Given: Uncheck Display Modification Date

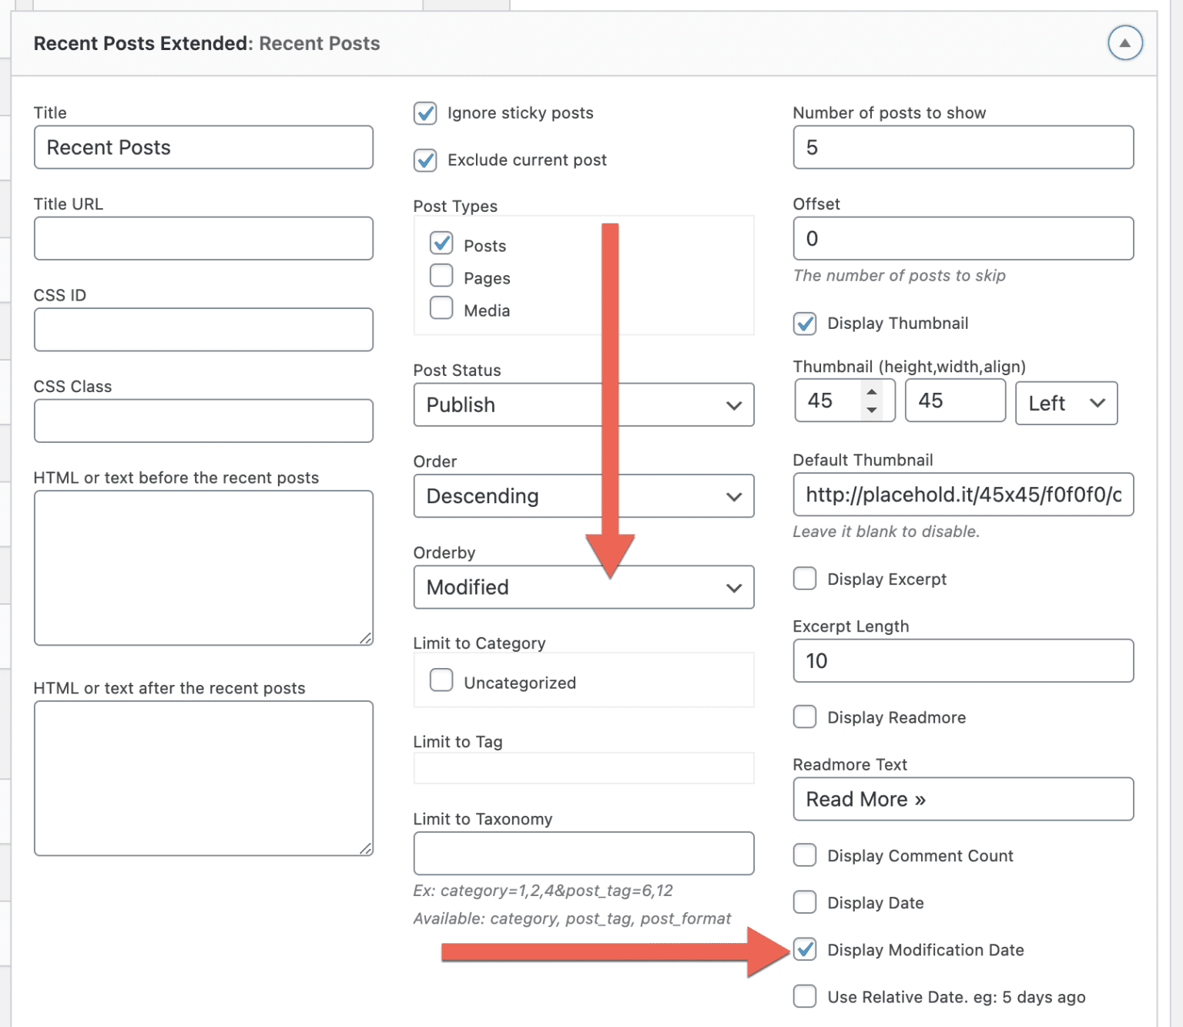Looking at the screenshot, I should 805,949.
